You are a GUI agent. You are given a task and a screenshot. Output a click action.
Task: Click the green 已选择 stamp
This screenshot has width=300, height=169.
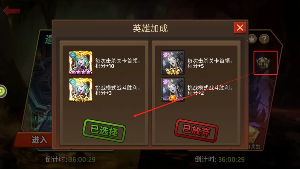coord(104,131)
